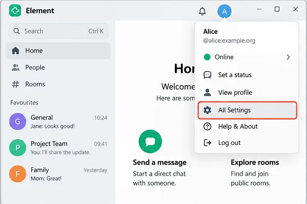Click the green online status dot
The width and height of the screenshot is (307, 204).
click(x=207, y=57)
